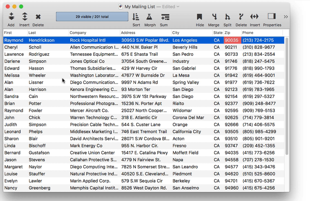Click the Spring Valley city cell
The height and width of the screenshot is (201, 310).
point(186,82)
